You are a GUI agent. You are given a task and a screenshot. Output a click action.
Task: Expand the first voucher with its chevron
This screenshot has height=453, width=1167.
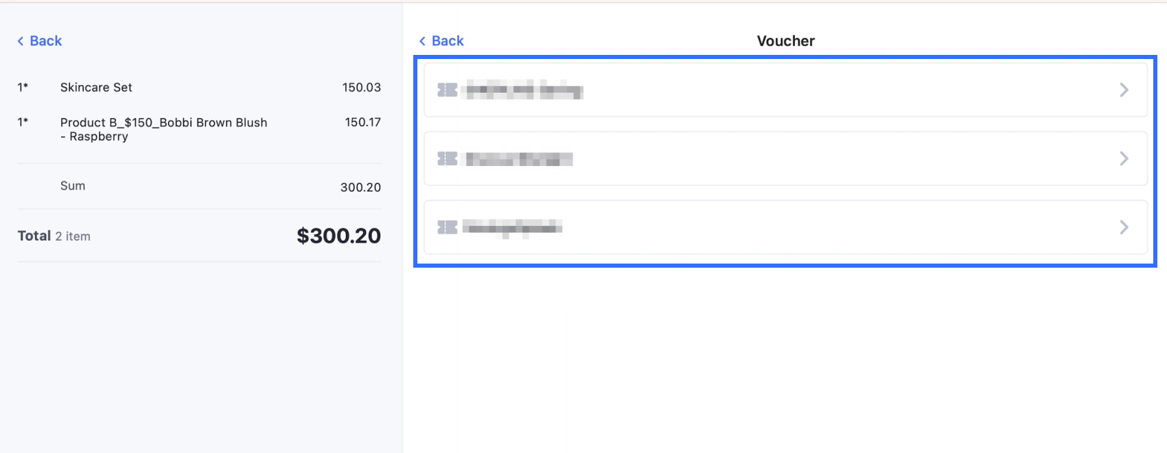[x=1124, y=89]
